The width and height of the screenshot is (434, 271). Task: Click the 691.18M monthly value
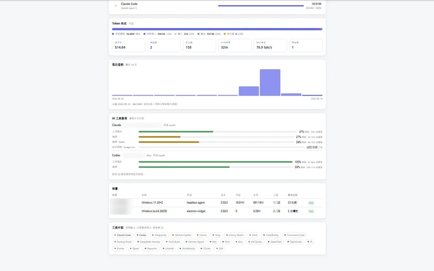(x=258, y=203)
